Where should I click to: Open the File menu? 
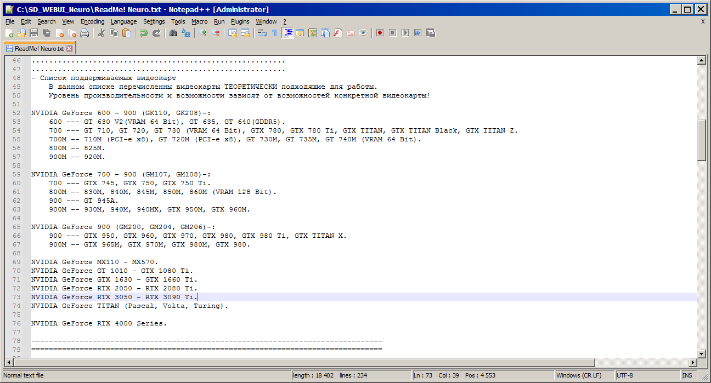pyautogui.click(x=10, y=21)
